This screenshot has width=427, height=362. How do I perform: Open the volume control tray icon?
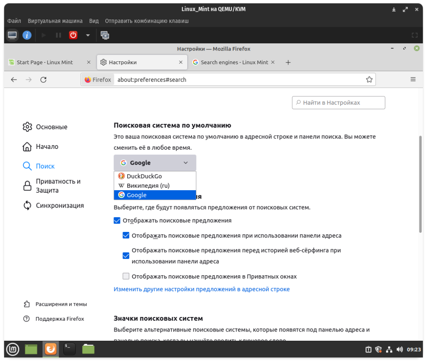399,349
